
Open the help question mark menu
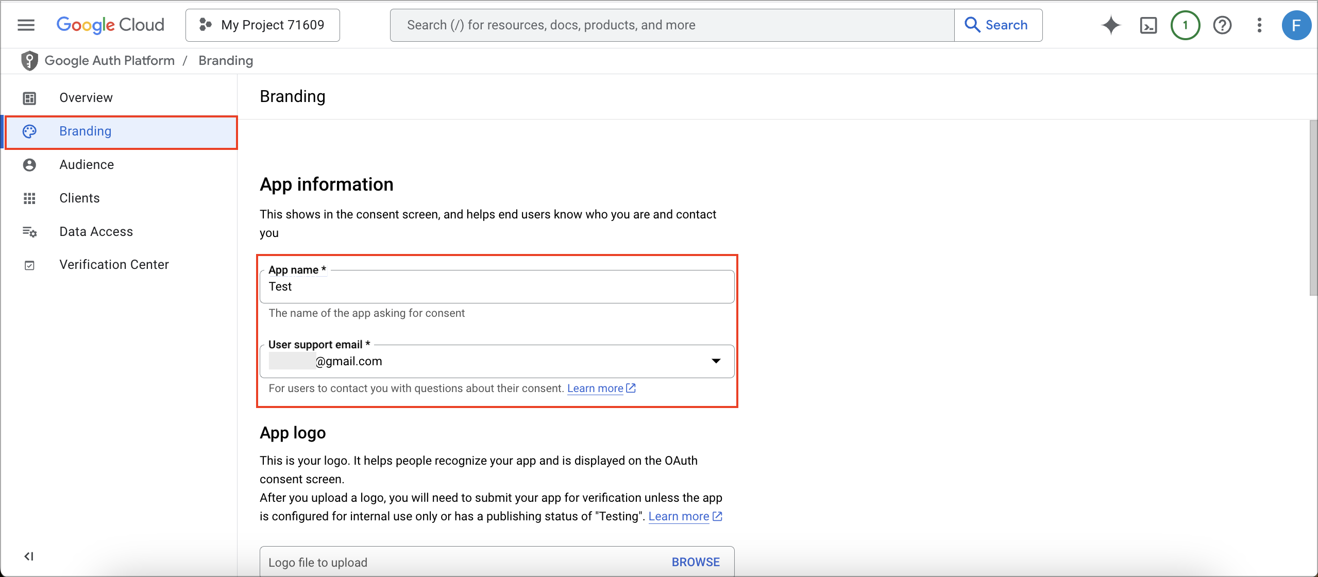tap(1222, 25)
